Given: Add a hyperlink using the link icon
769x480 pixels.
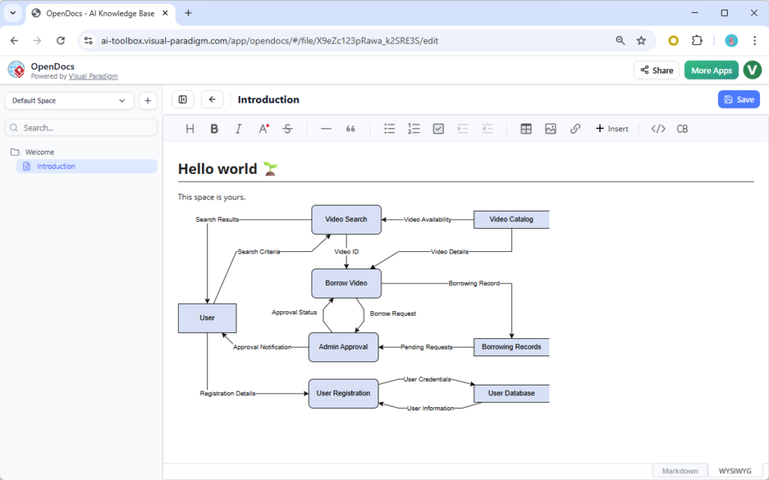Looking at the screenshot, I should [x=575, y=128].
